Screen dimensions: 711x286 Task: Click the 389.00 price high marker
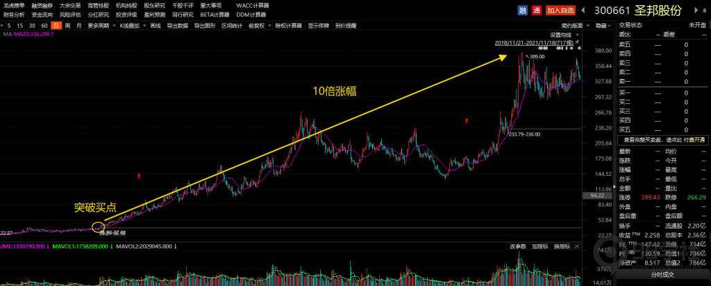(x=535, y=56)
